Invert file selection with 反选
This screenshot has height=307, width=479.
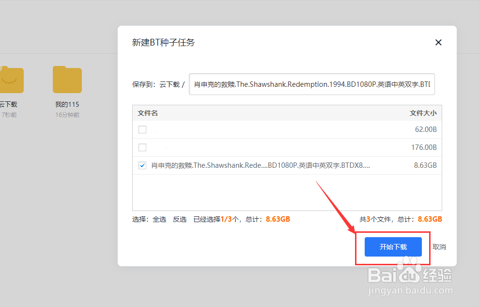click(x=179, y=219)
